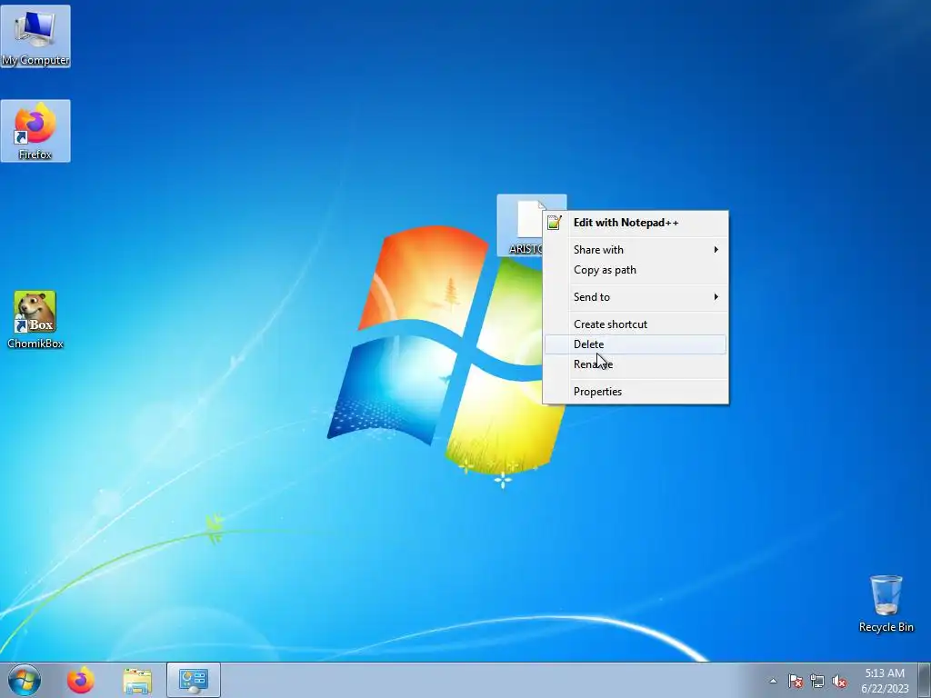Open the clock showing 5:13 AM
This screenshot has width=931, height=698.
pyautogui.click(x=885, y=680)
